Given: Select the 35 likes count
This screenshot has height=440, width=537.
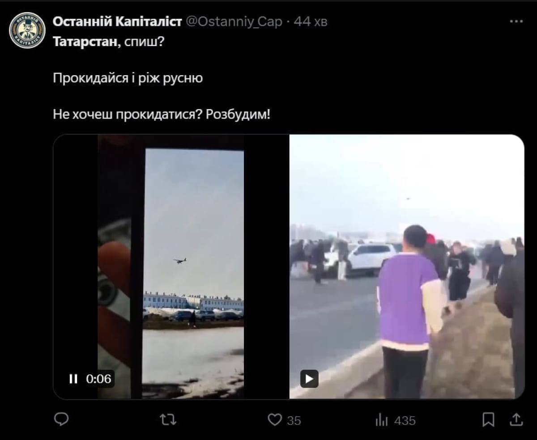Looking at the screenshot, I should pos(294,420).
